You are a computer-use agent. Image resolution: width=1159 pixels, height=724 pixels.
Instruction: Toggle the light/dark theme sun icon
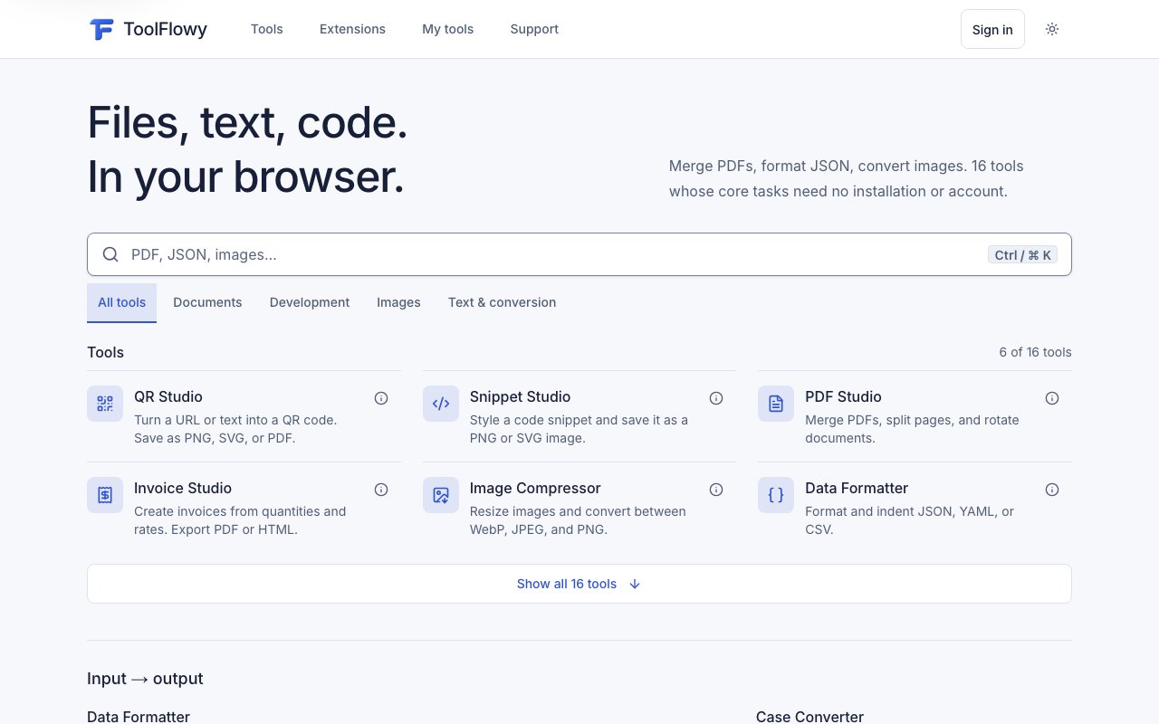(x=1052, y=29)
